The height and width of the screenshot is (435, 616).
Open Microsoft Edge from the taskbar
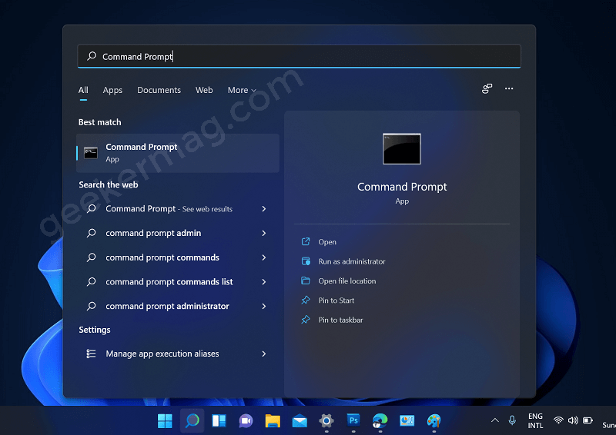(x=380, y=421)
